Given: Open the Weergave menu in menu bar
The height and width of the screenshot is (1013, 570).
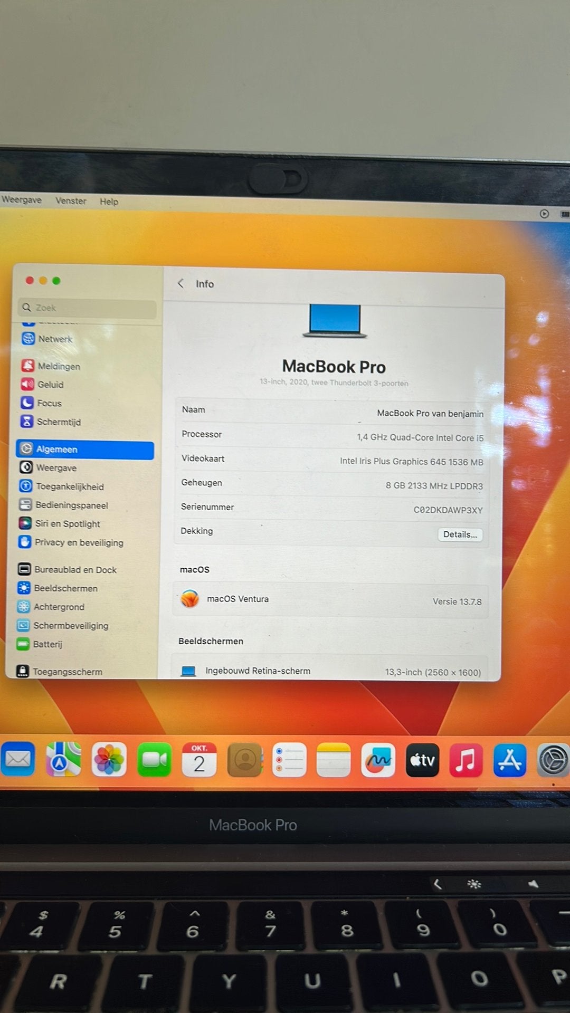Looking at the screenshot, I should coord(22,199).
